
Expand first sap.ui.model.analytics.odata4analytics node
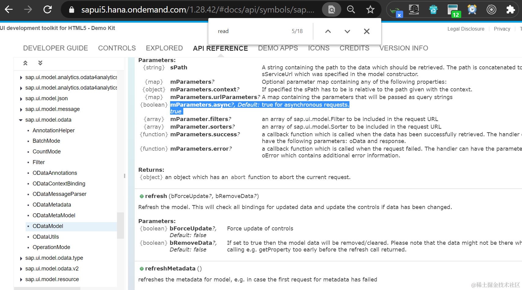21,78
